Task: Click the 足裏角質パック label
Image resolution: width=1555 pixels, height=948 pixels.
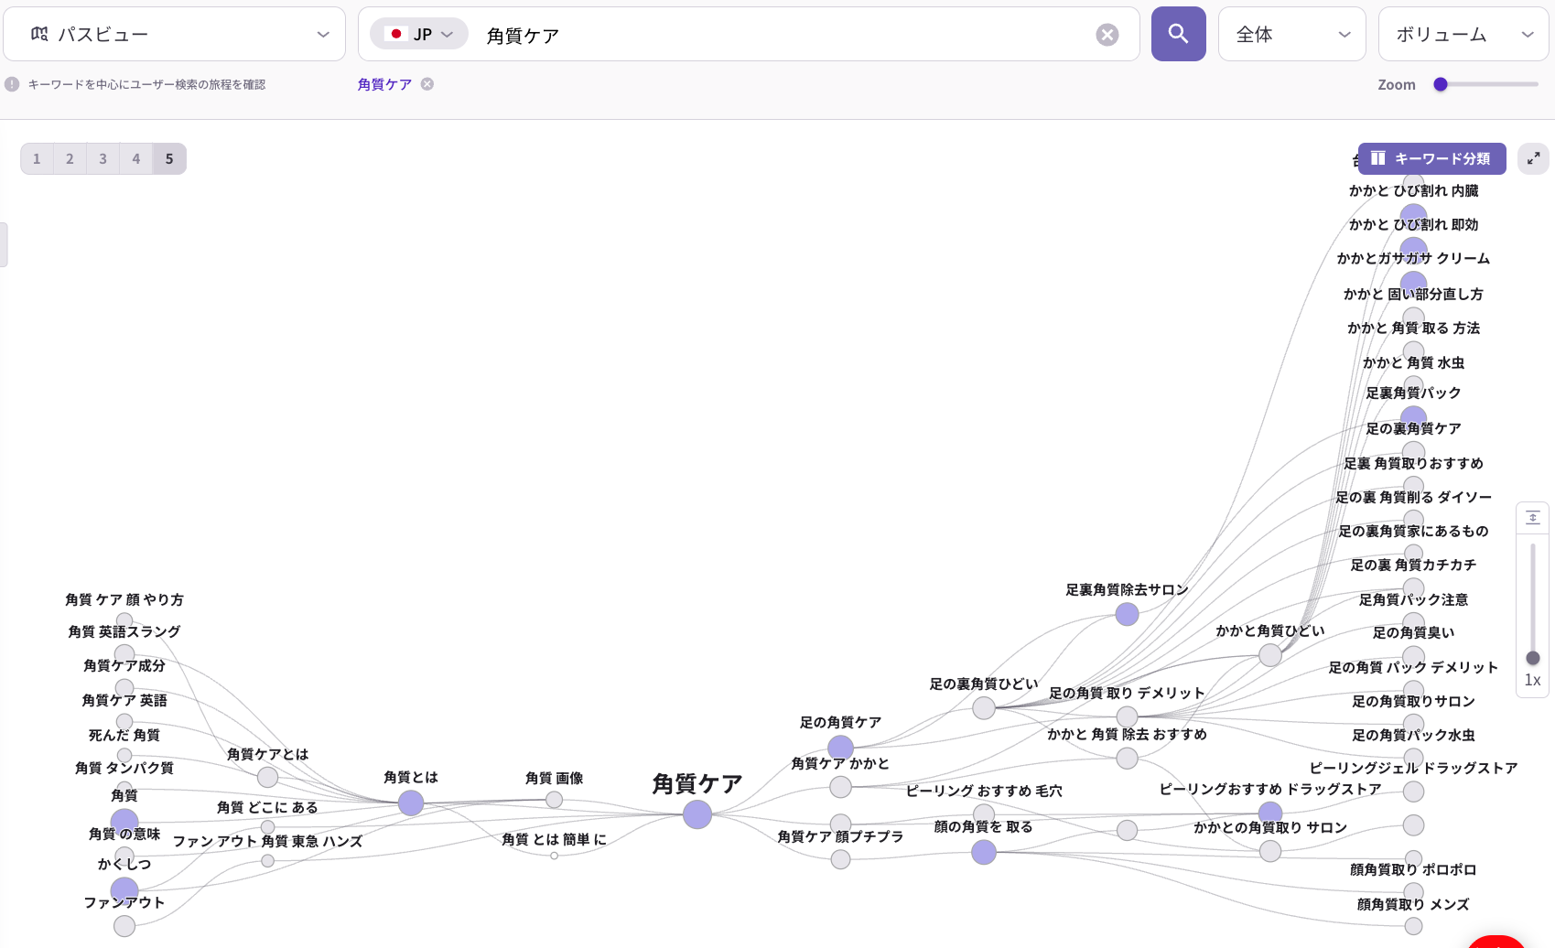Action: 1413,393
